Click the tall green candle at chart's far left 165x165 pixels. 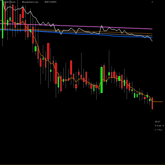[3, 19]
